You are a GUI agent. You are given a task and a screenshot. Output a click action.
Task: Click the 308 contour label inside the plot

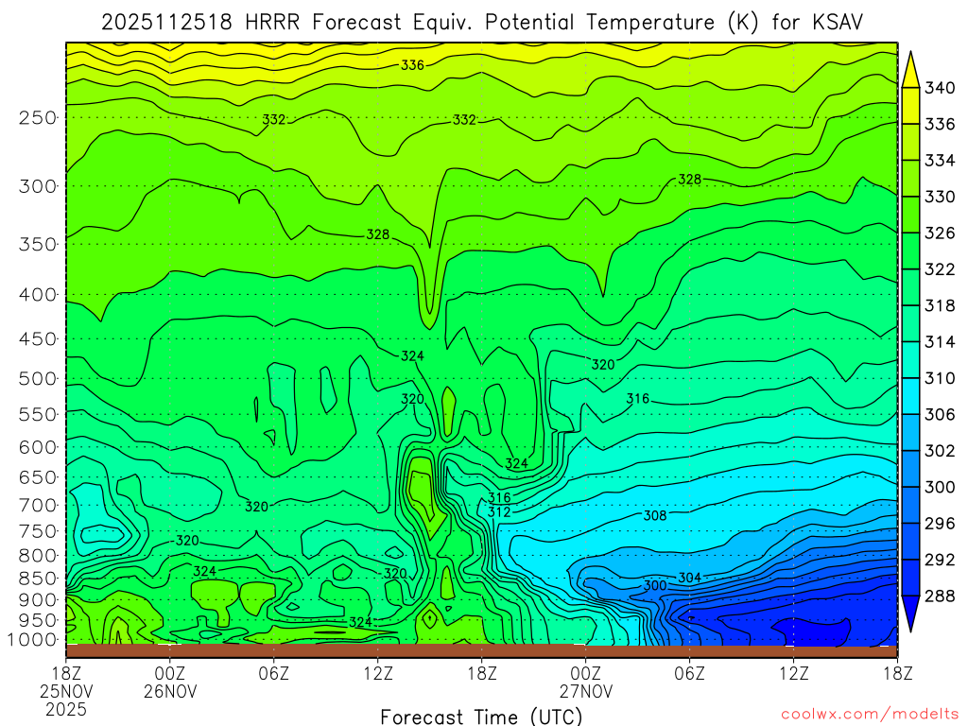click(655, 515)
